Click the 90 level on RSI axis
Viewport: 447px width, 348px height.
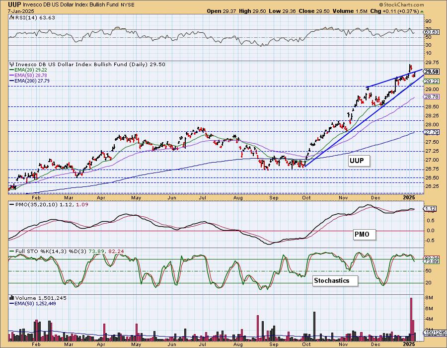click(x=428, y=21)
